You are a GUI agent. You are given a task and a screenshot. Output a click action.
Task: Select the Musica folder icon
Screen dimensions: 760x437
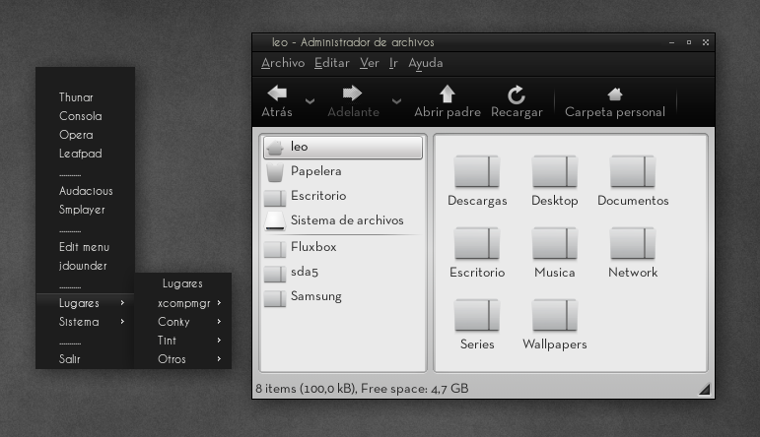pos(555,243)
